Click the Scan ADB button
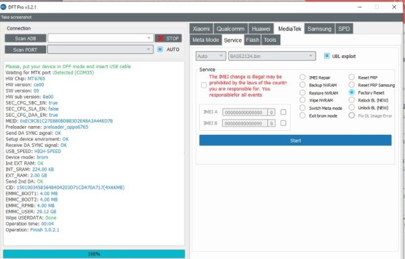This screenshot has height=259, width=405. pos(26,38)
